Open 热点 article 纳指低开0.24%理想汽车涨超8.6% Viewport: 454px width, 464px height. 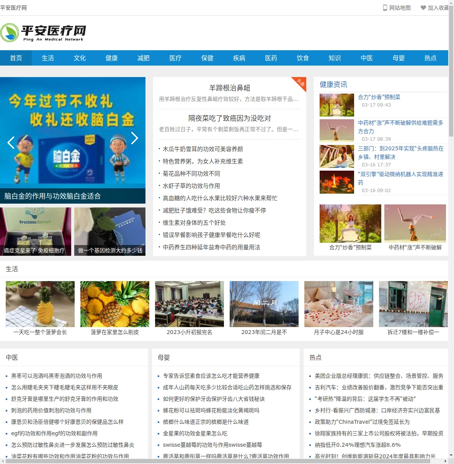tap(358, 445)
